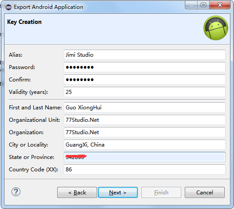Close the Export Android Application dialog
234x209 pixels.
220,5
